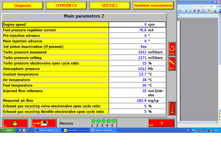The image size is (221, 150).
Task: Click Word's decrease indent icon
Action: coord(194,11)
